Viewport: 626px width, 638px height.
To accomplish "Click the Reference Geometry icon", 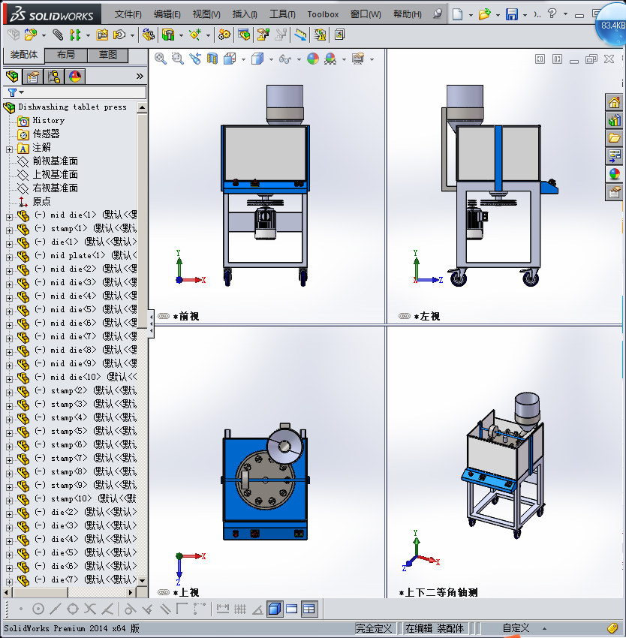I will pos(195,35).
